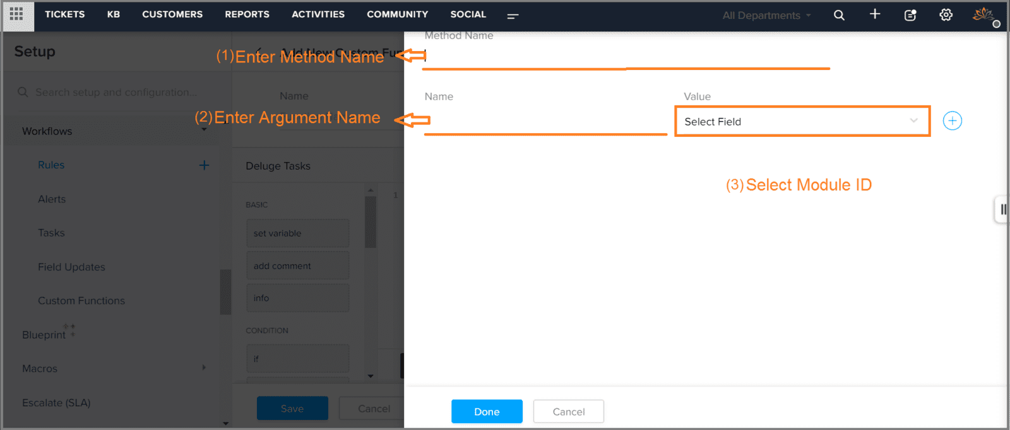Open the apps grid launcher icon

[x=16, y=14]
